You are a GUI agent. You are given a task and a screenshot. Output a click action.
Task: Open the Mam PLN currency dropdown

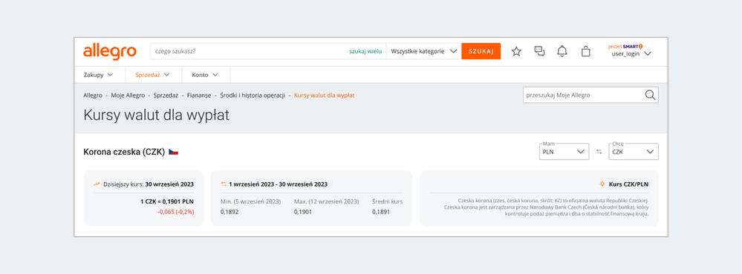click(564, 152)
